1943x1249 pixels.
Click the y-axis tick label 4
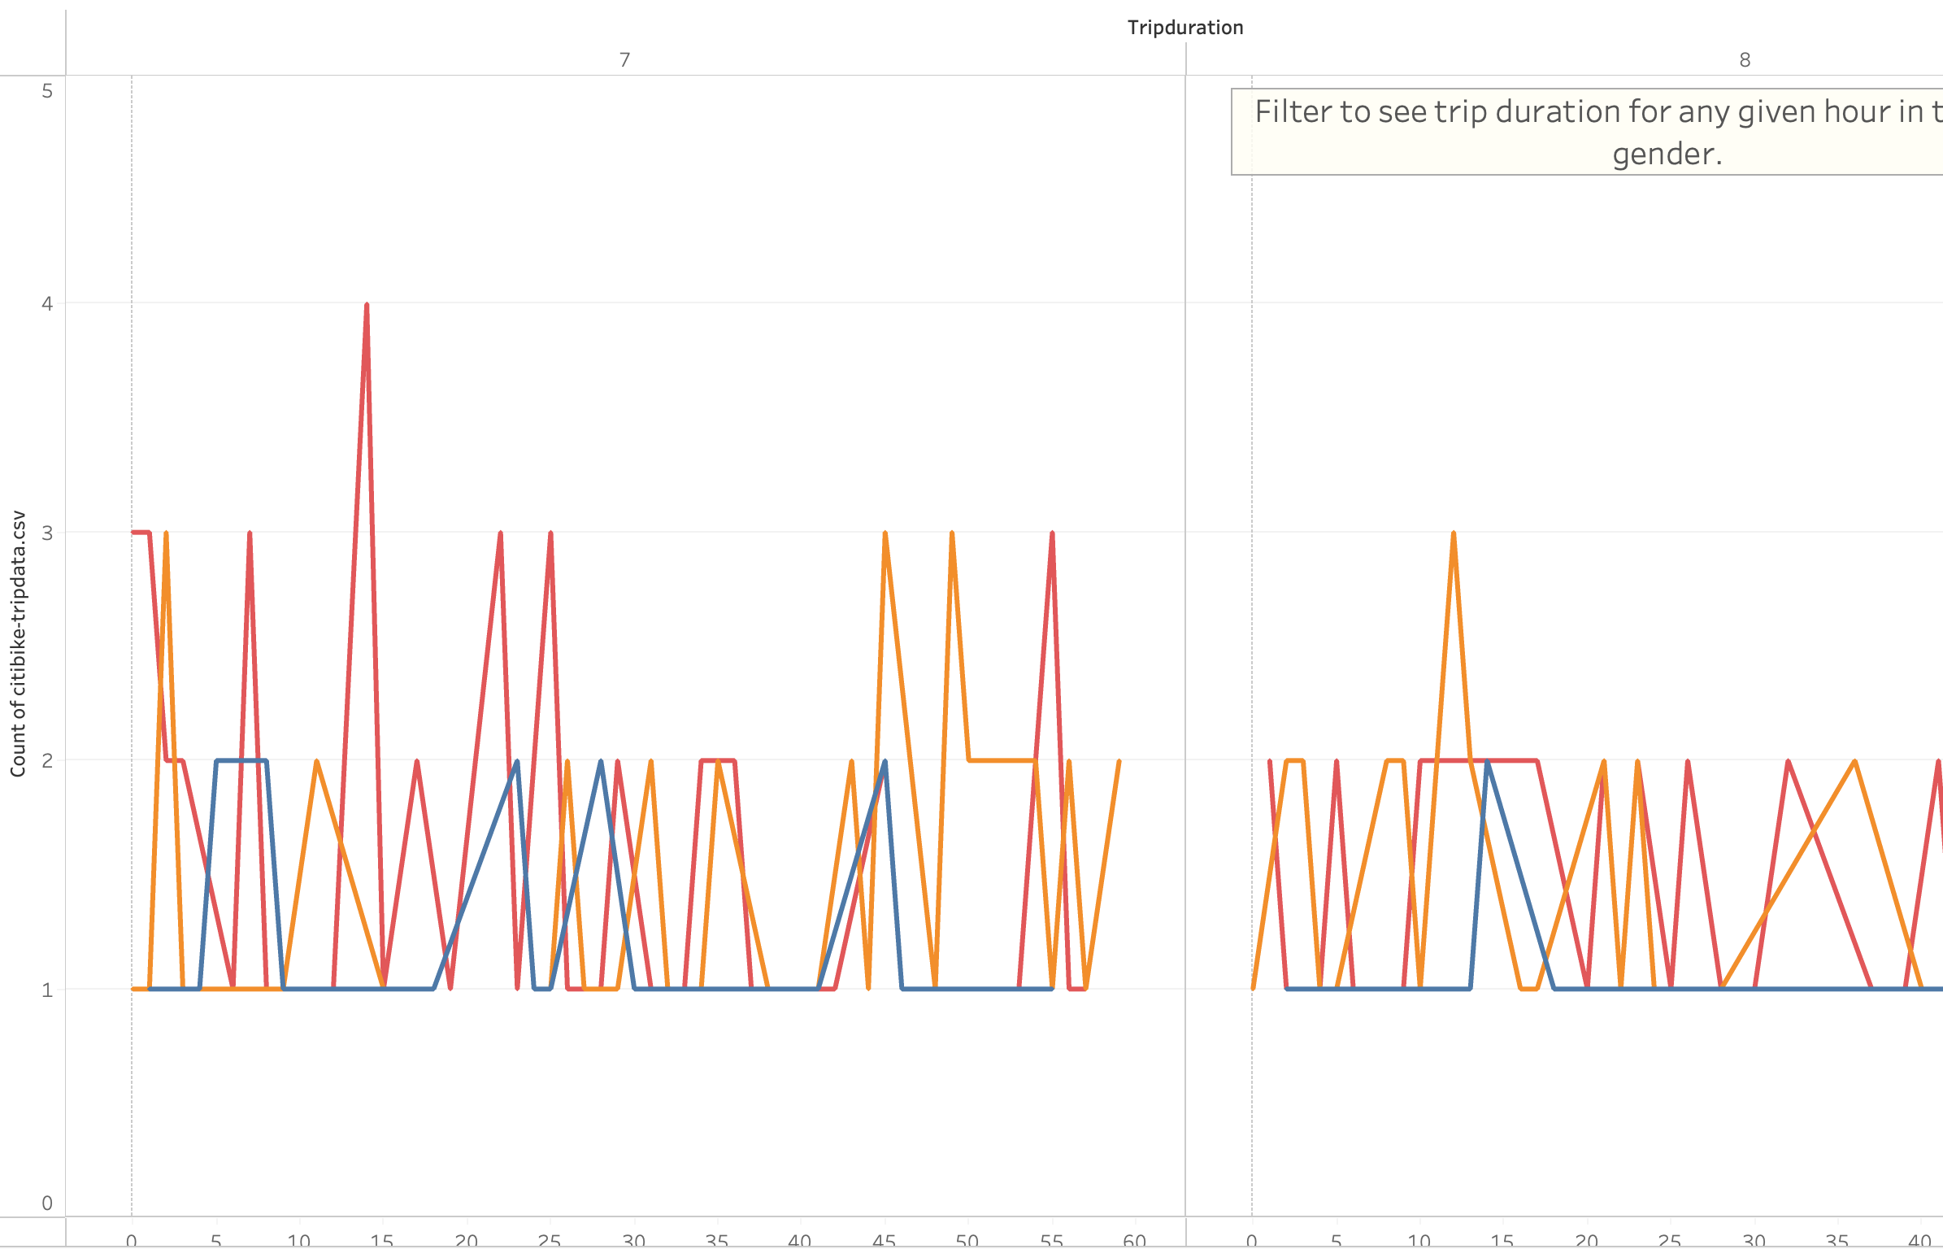(47, 304)
